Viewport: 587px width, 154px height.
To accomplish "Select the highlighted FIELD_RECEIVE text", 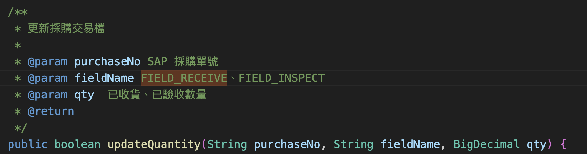I will (184, 78).
